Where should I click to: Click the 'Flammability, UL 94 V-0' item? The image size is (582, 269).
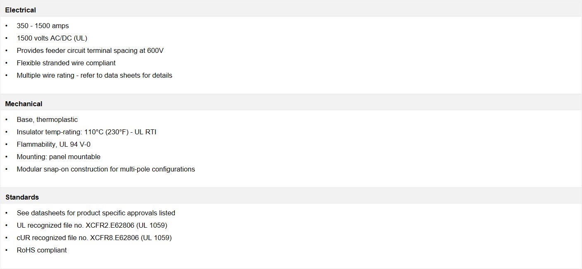coord(53,144)
